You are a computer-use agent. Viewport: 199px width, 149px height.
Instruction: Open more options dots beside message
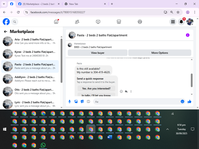[131, 91]
